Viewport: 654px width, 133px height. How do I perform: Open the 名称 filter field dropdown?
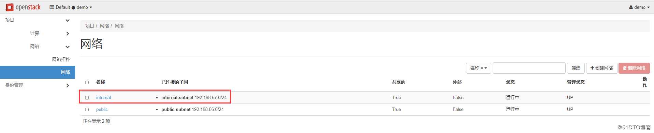coord(478,68)
